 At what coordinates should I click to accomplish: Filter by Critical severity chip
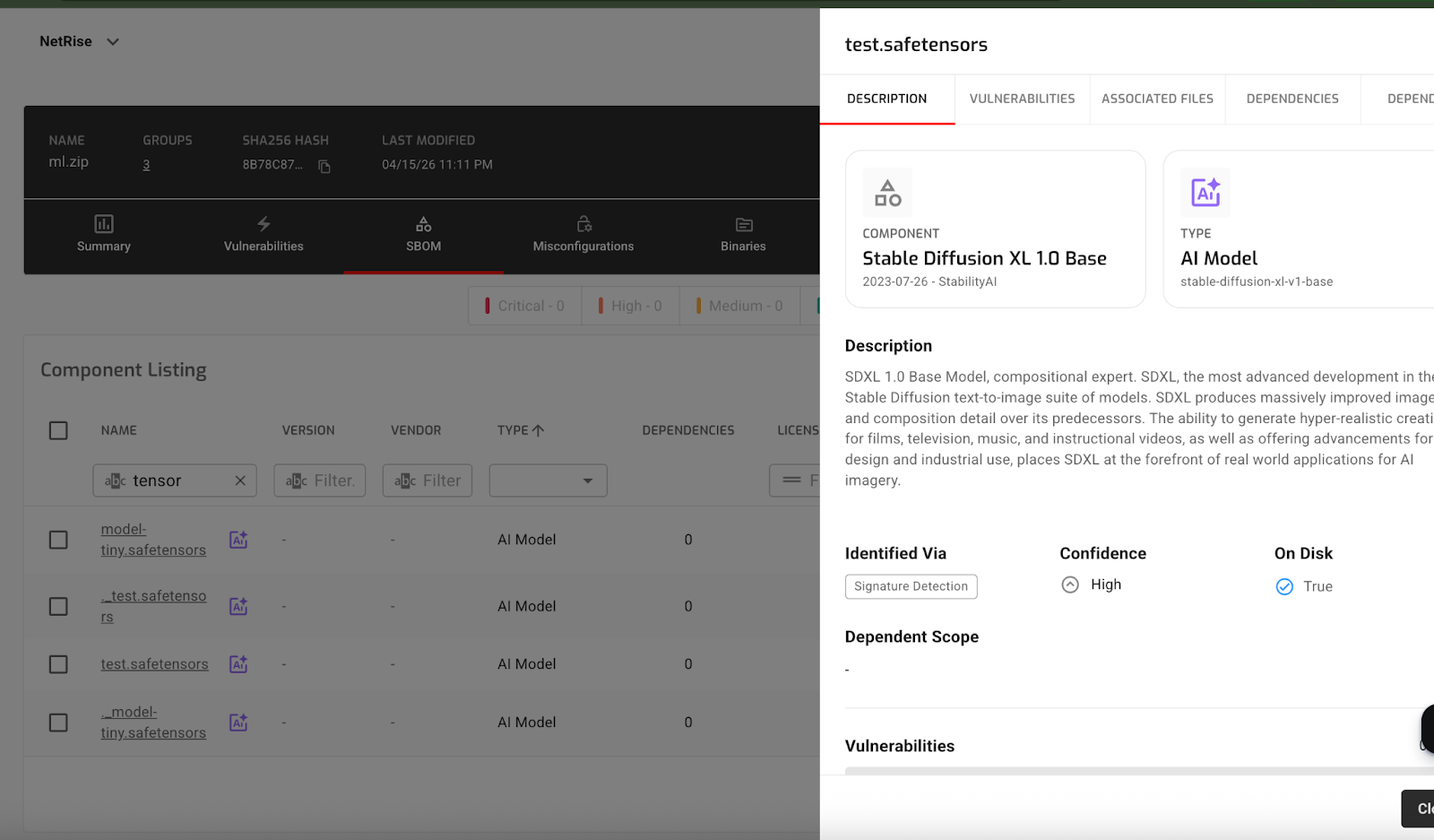point(524,306)
